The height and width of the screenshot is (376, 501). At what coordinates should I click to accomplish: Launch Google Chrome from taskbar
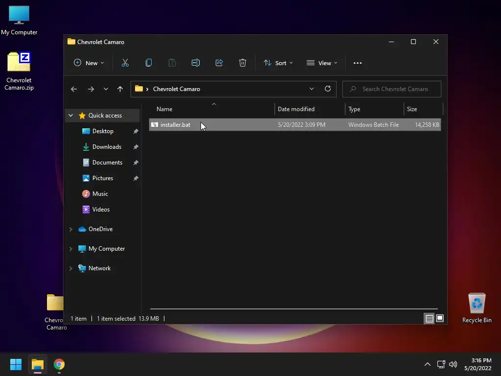pos(59,364)
